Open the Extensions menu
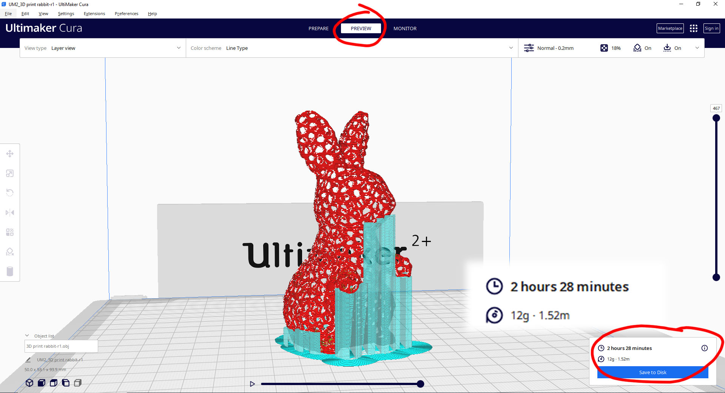Image resolution: width=725 pixels, height=393 pixels. coord(94,14)
